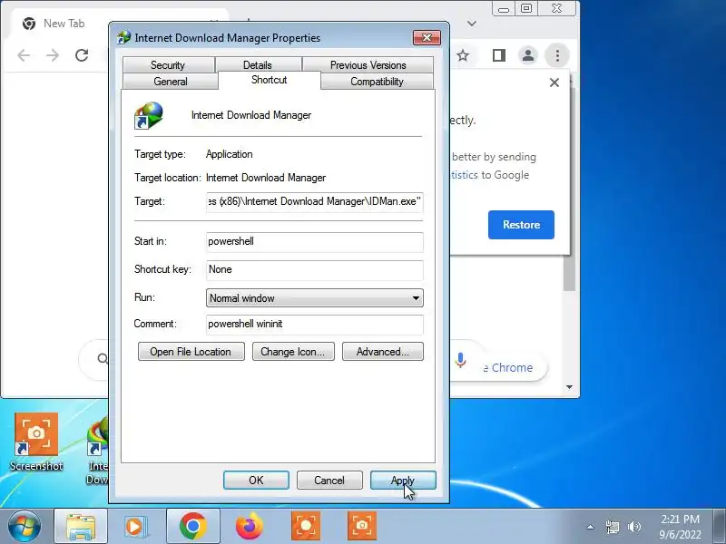Click the Show desktop strip at the taskbar end

[720, 527]
